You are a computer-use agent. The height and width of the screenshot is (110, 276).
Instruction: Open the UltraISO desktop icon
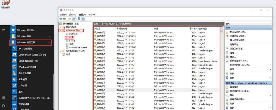point(6,4)
